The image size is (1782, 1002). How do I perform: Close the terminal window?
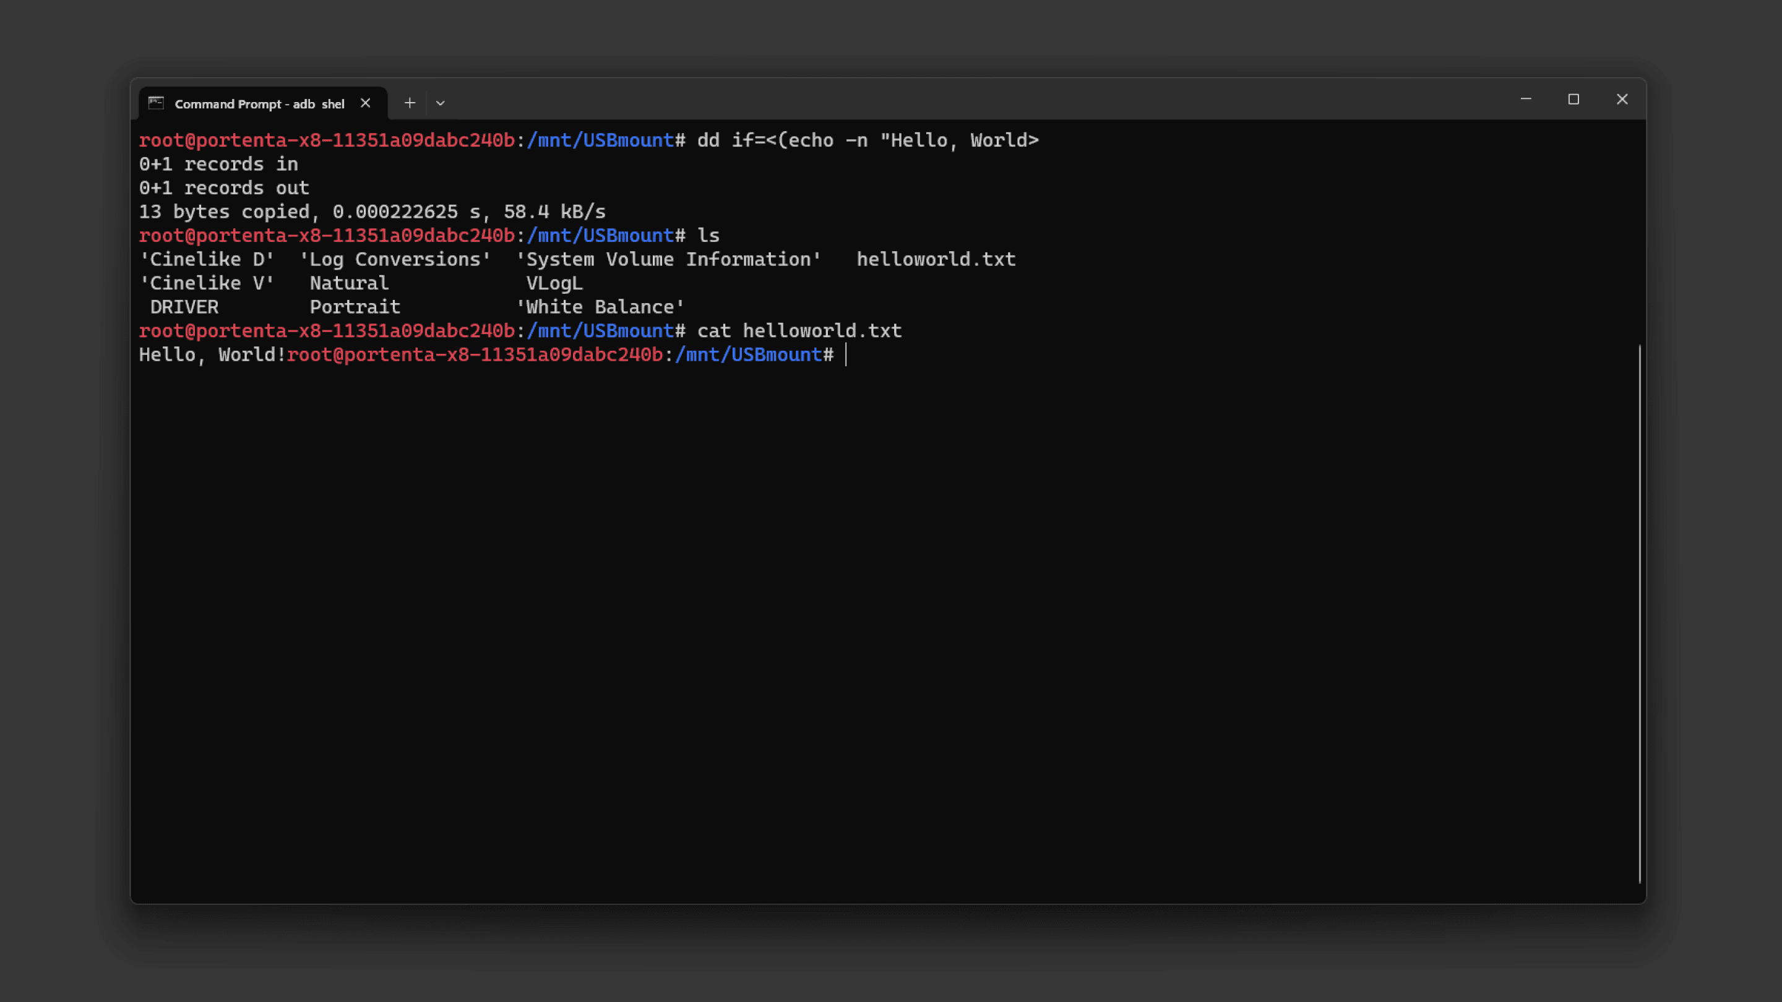click(1622, 100)
